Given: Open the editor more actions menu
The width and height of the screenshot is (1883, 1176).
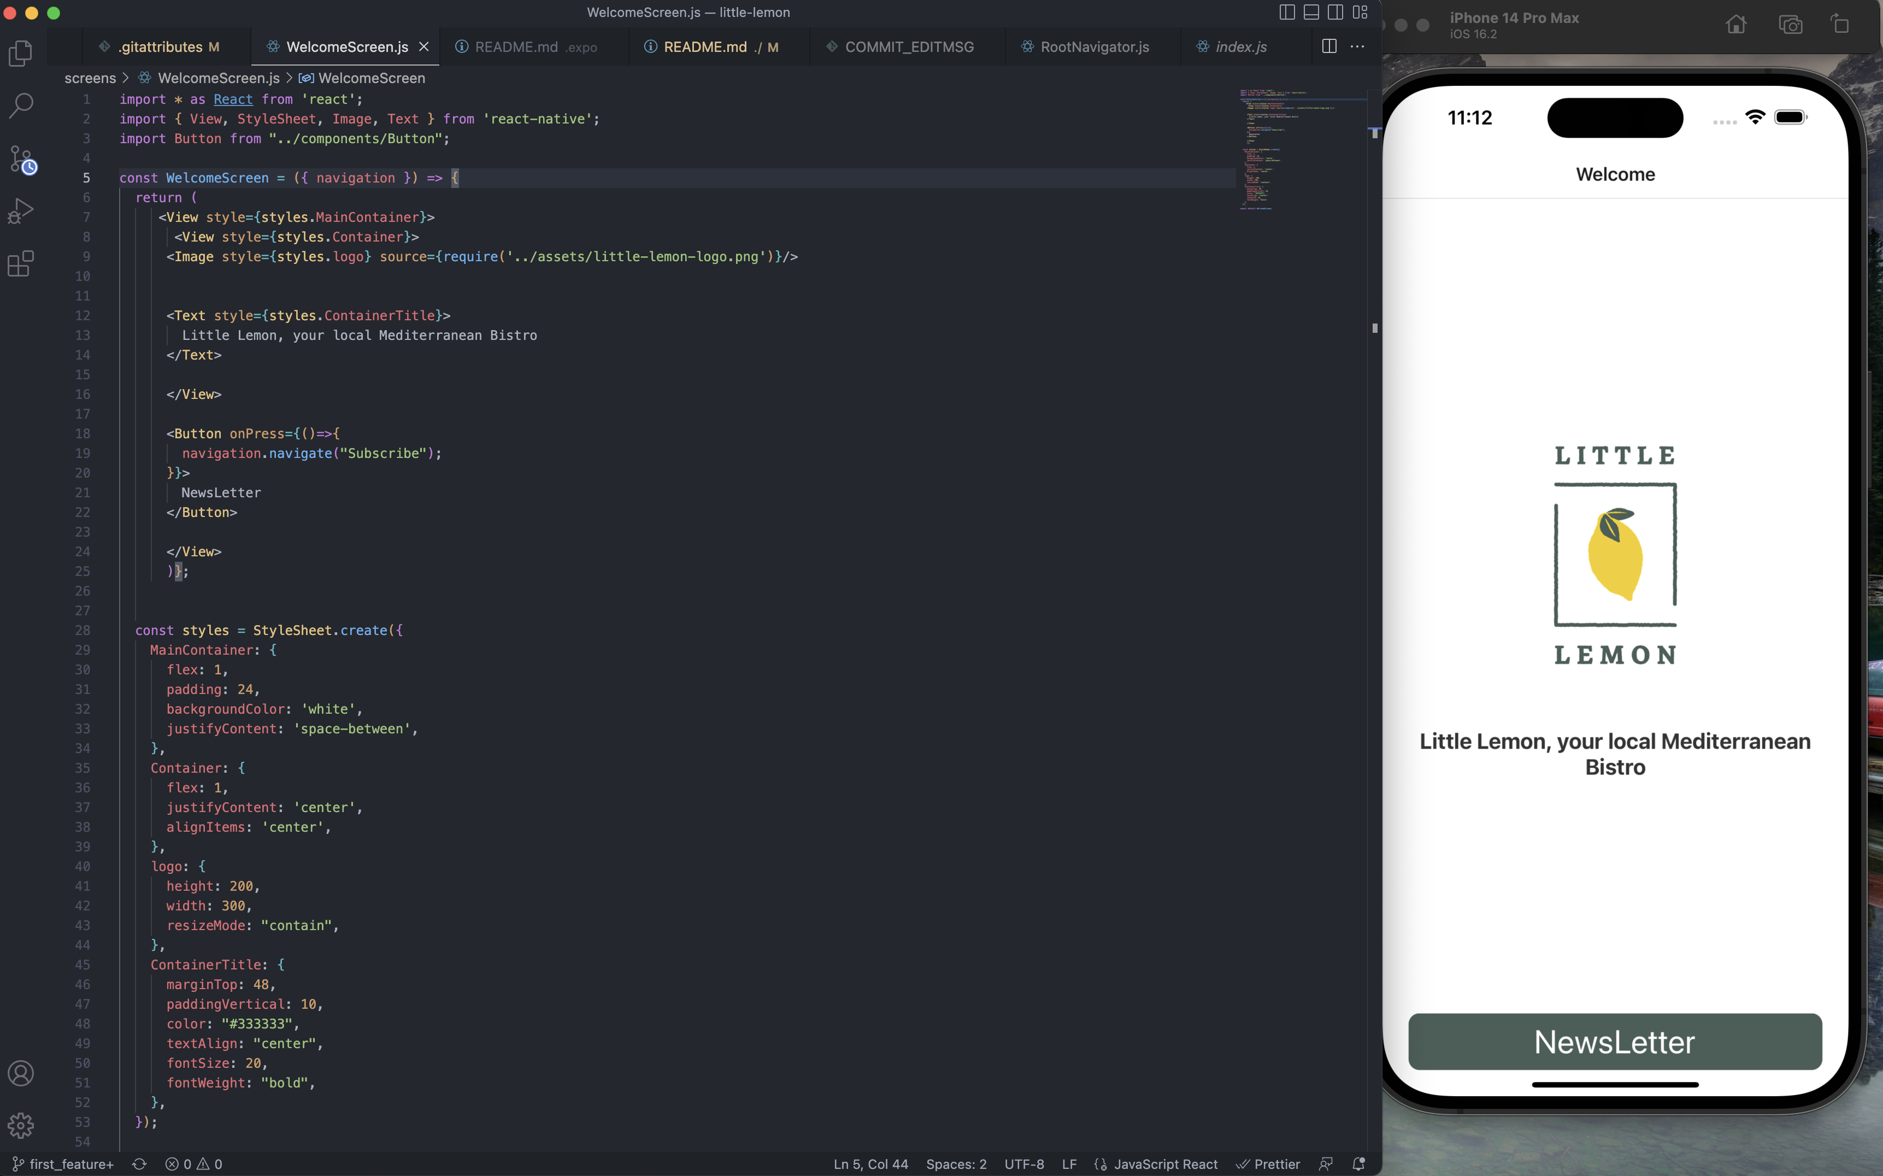Looking at the screenshot, I should click(x=1358, y=46).
